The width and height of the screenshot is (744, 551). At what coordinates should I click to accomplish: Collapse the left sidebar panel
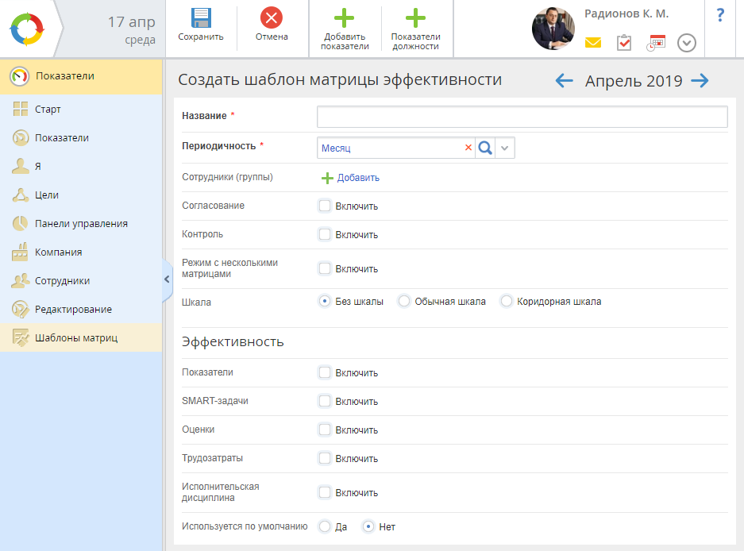167,279
